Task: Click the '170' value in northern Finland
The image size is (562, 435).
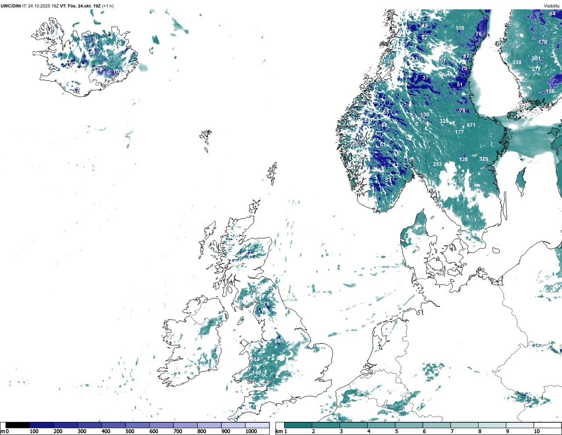Action: coord(543,42)
